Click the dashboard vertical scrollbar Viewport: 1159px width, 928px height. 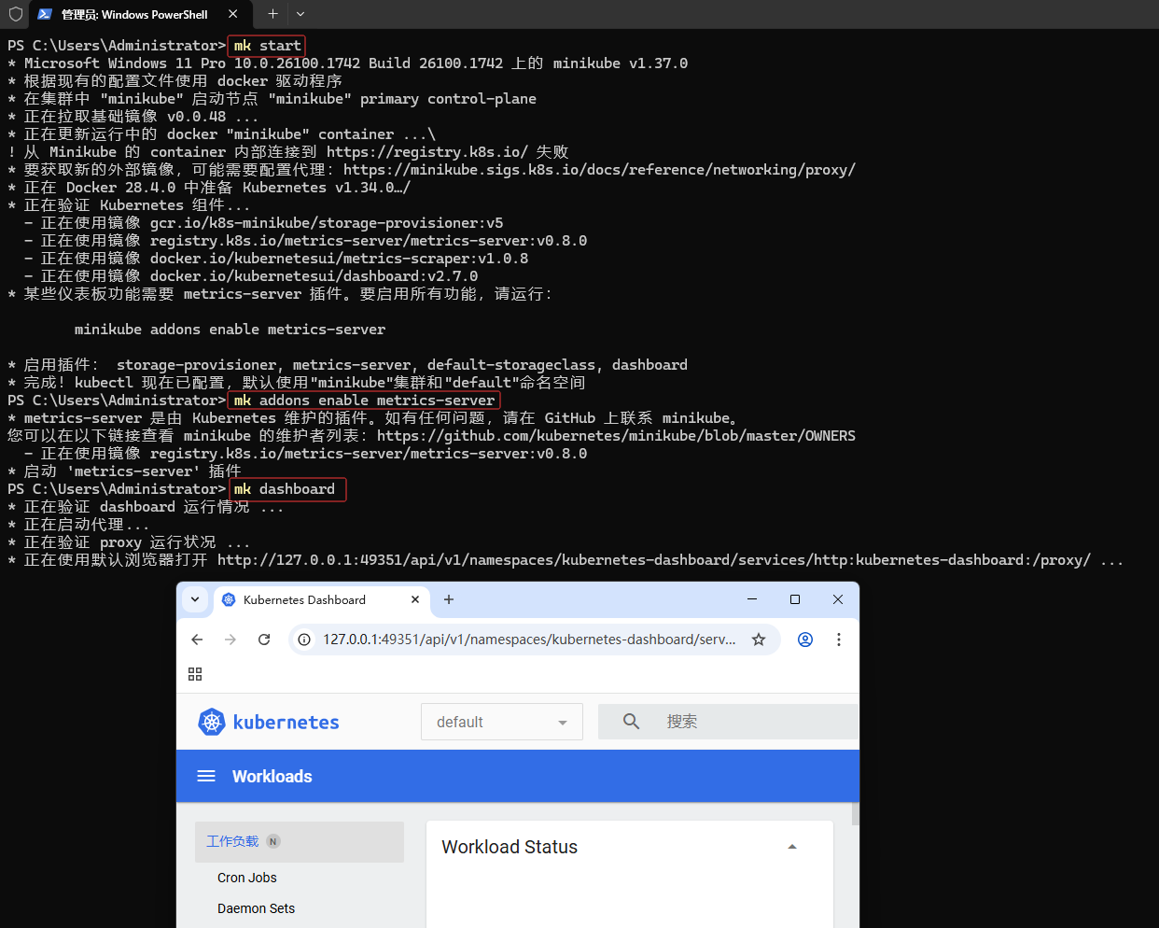(x=856, y=814)
